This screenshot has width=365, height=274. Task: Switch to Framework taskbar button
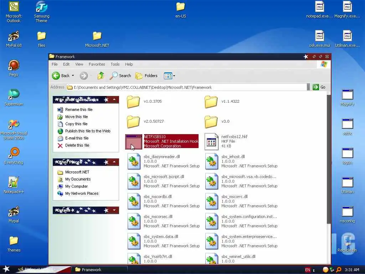[99, 270]
